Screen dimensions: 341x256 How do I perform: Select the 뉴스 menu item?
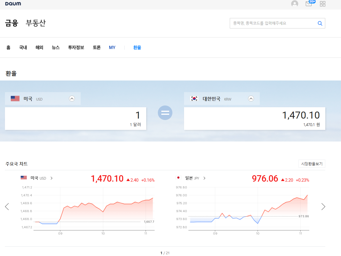(56, 48)
